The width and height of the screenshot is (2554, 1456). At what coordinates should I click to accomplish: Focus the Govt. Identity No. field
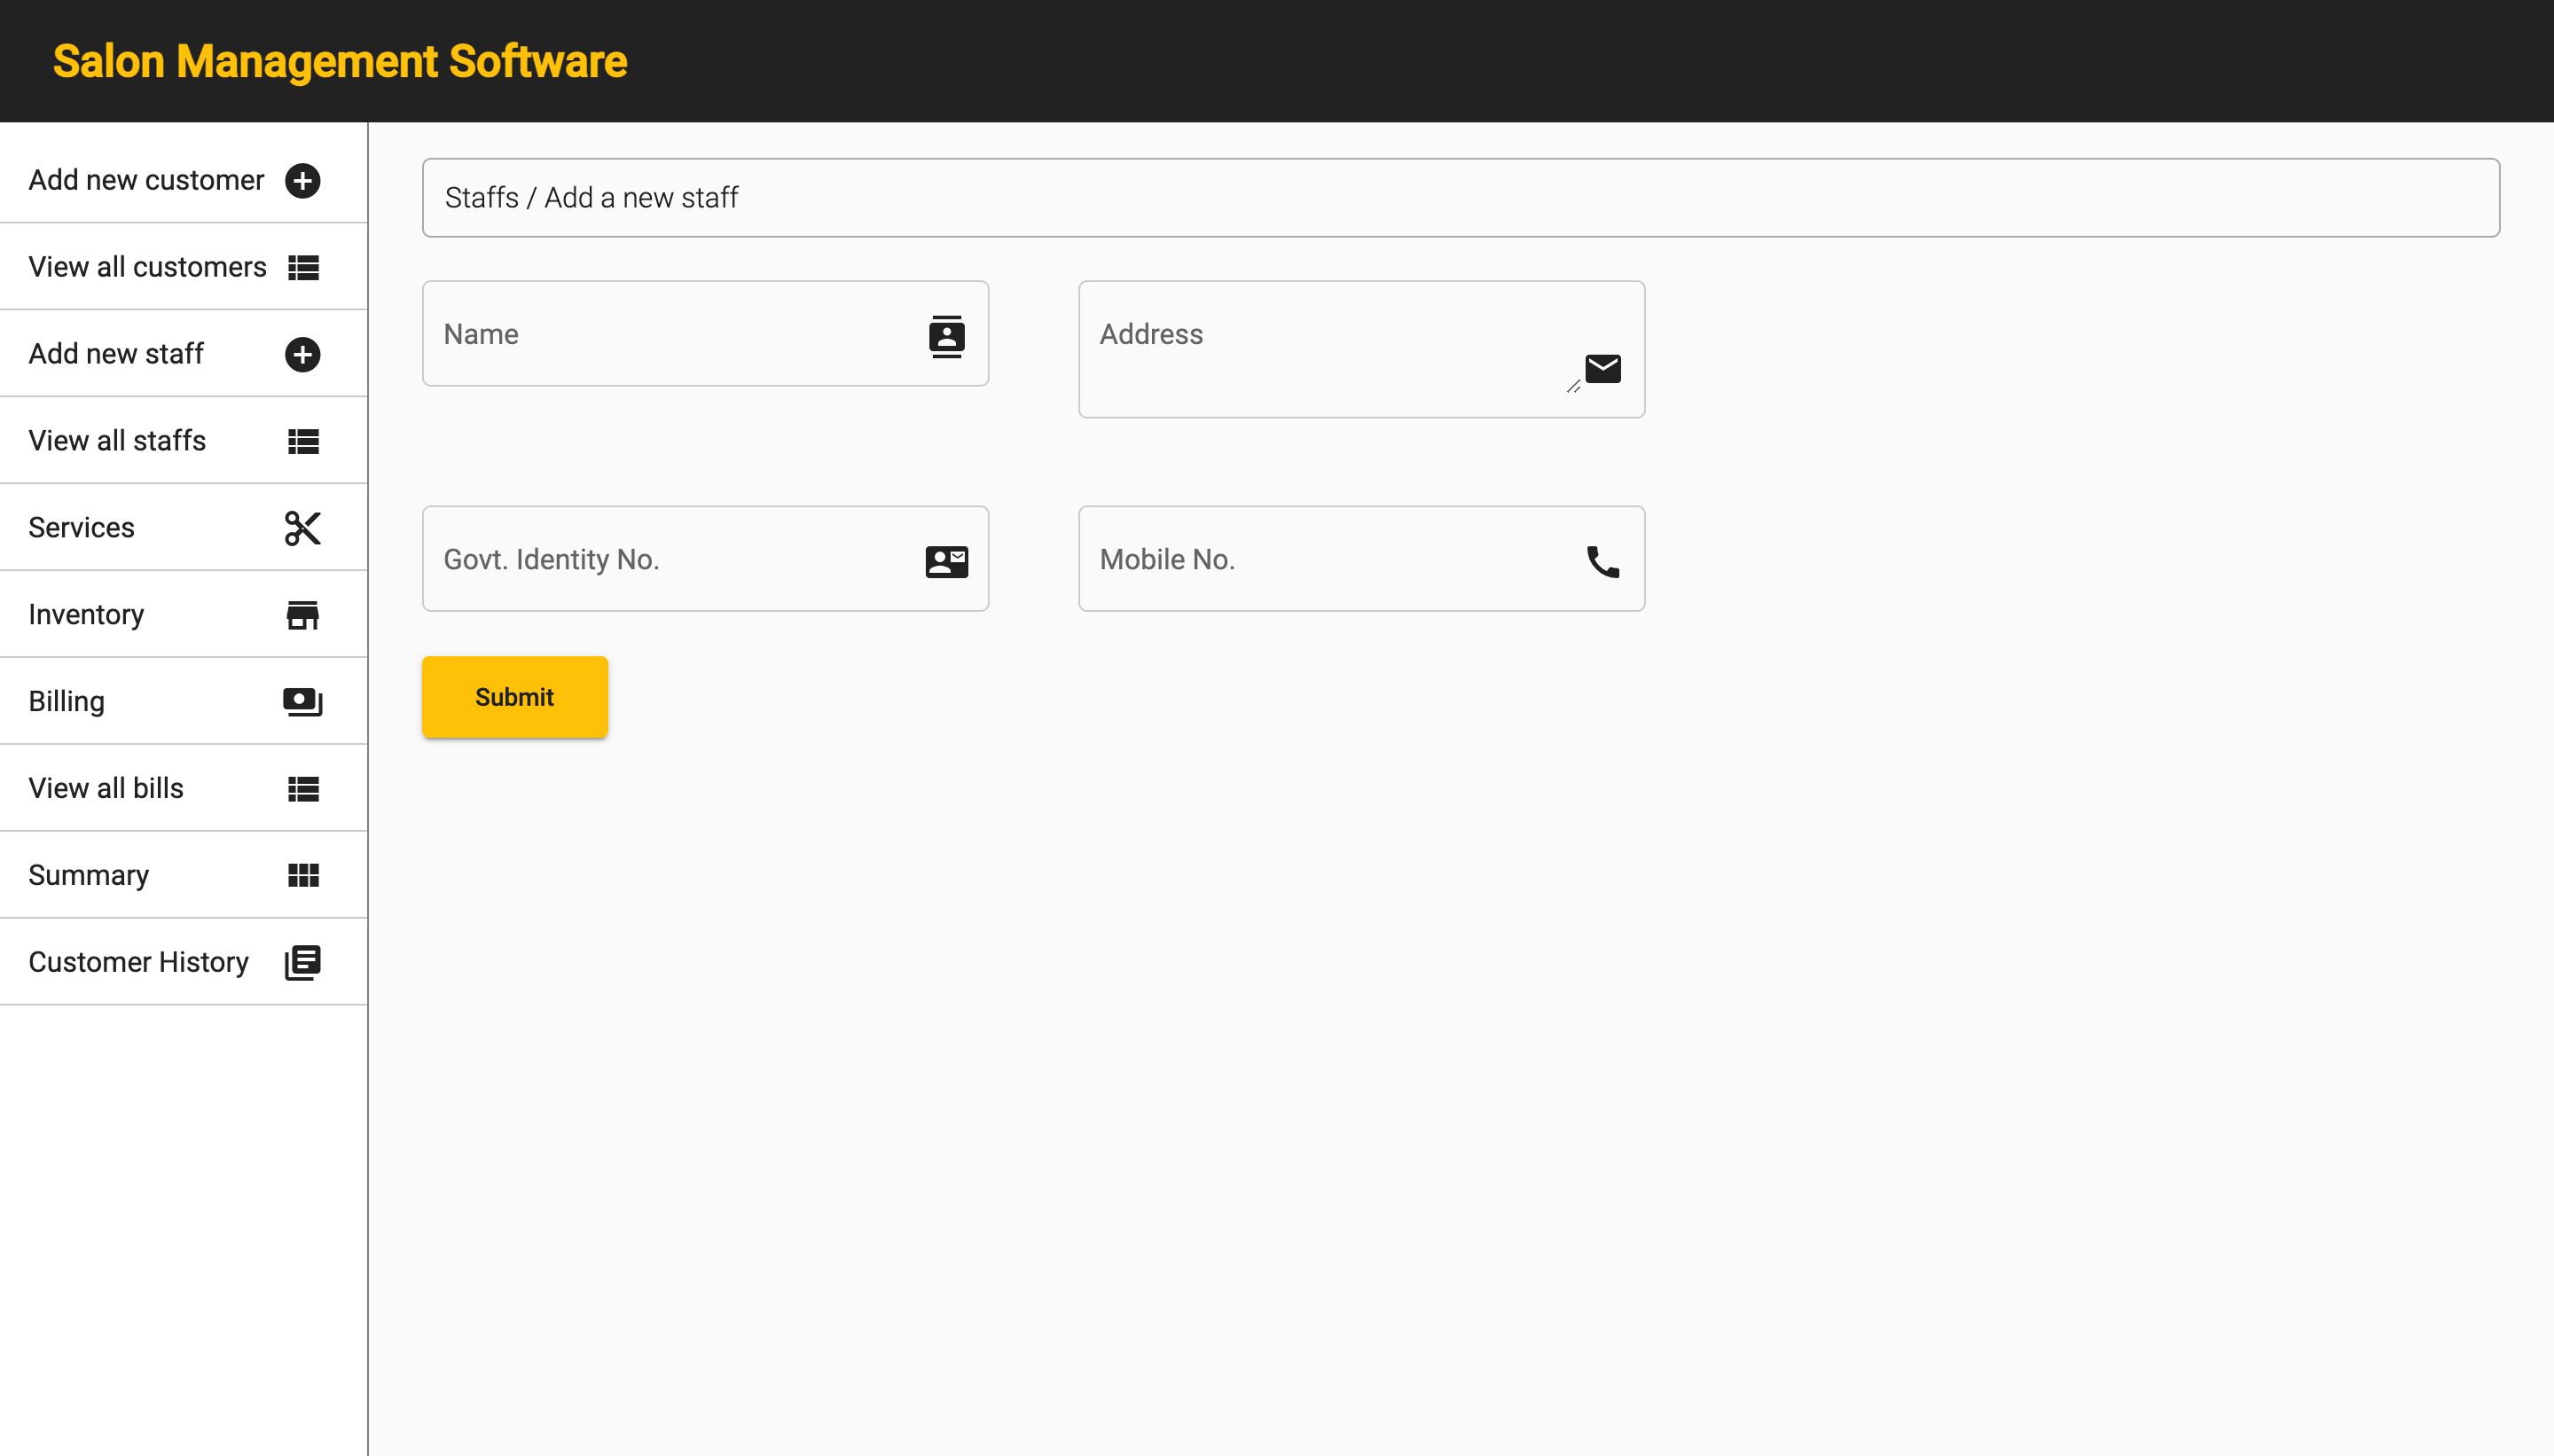click(x=670, y=559)
